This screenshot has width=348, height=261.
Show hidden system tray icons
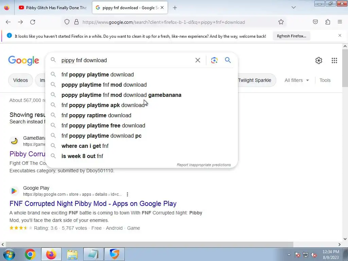[289, 255]
